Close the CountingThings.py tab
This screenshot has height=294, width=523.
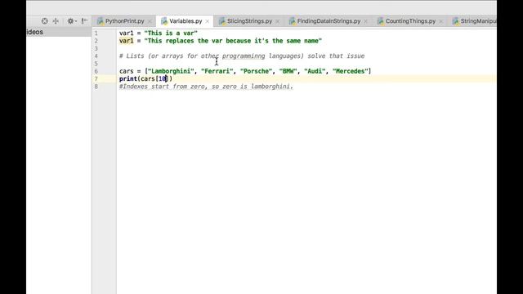pyautogui.click(x=441, y=21)
